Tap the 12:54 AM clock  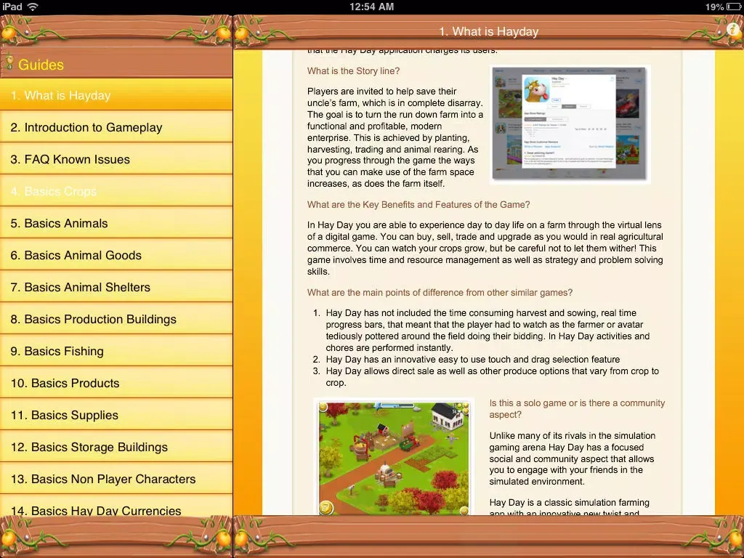371,7
